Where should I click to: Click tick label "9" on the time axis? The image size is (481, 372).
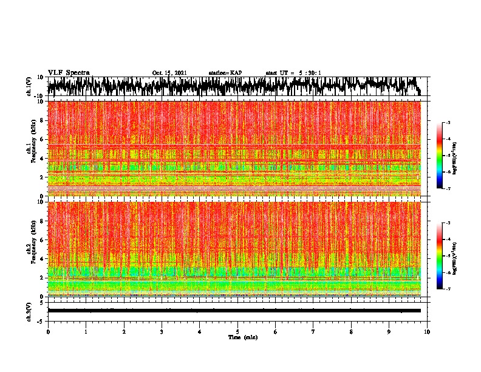389,332
